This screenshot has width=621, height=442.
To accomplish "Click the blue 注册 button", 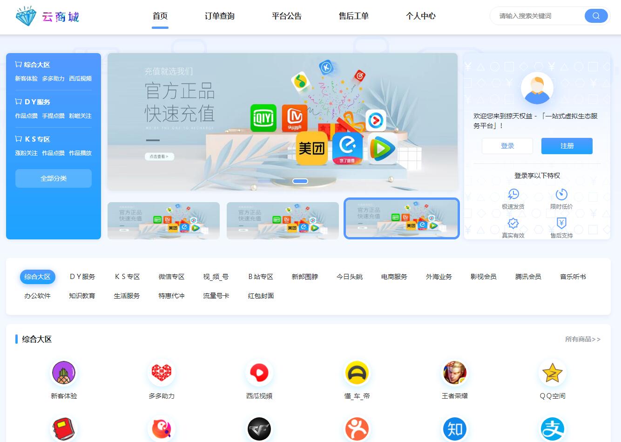I will point(567,146).
